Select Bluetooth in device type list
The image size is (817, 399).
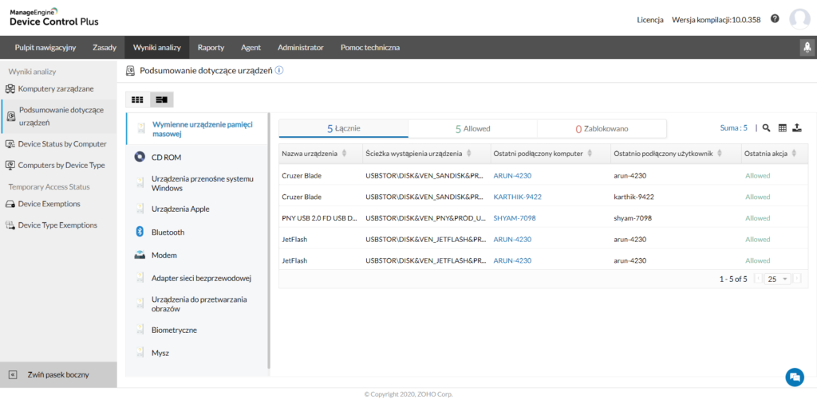pyautogui.click(x=168, y=232)
